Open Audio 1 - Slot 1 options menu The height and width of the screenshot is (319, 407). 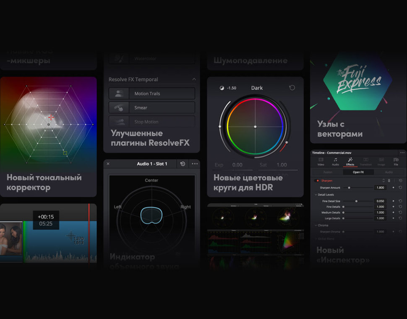click(195, 164)
